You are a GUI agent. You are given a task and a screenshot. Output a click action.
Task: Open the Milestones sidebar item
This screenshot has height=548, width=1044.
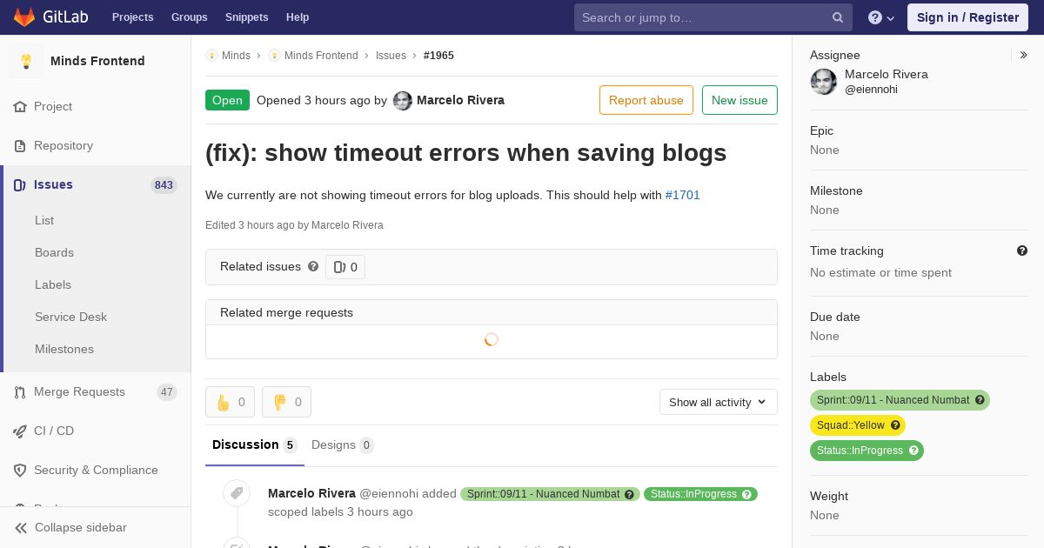pyautogui.click(x=64, y=350)
